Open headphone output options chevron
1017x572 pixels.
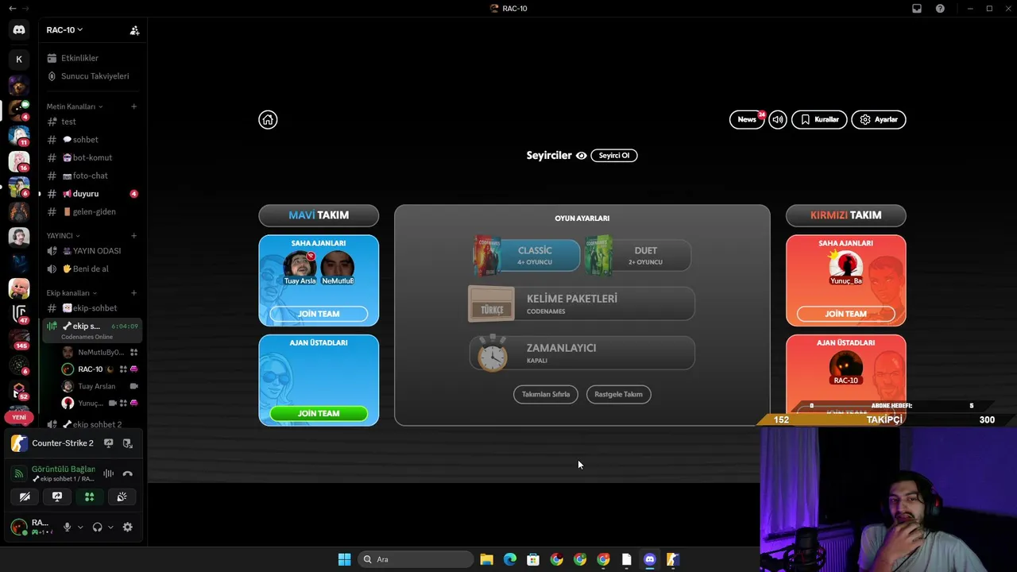[110, 527]
